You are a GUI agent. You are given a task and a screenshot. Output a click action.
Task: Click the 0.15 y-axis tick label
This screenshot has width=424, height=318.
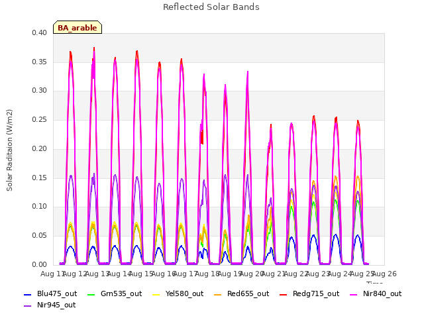click(x=40, y=178)
